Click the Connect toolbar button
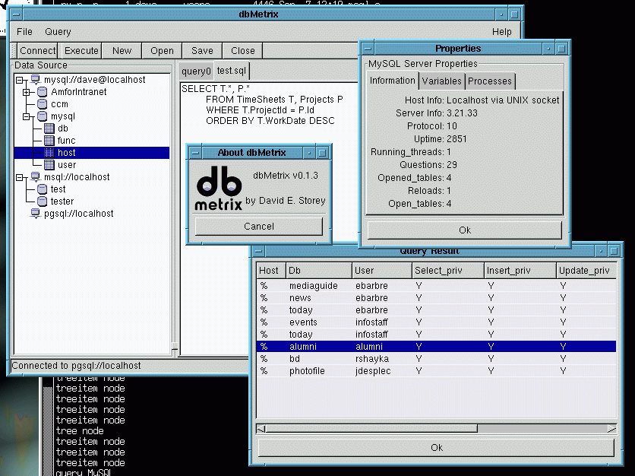This screenshot has height=476, width=635. [38, 51]
